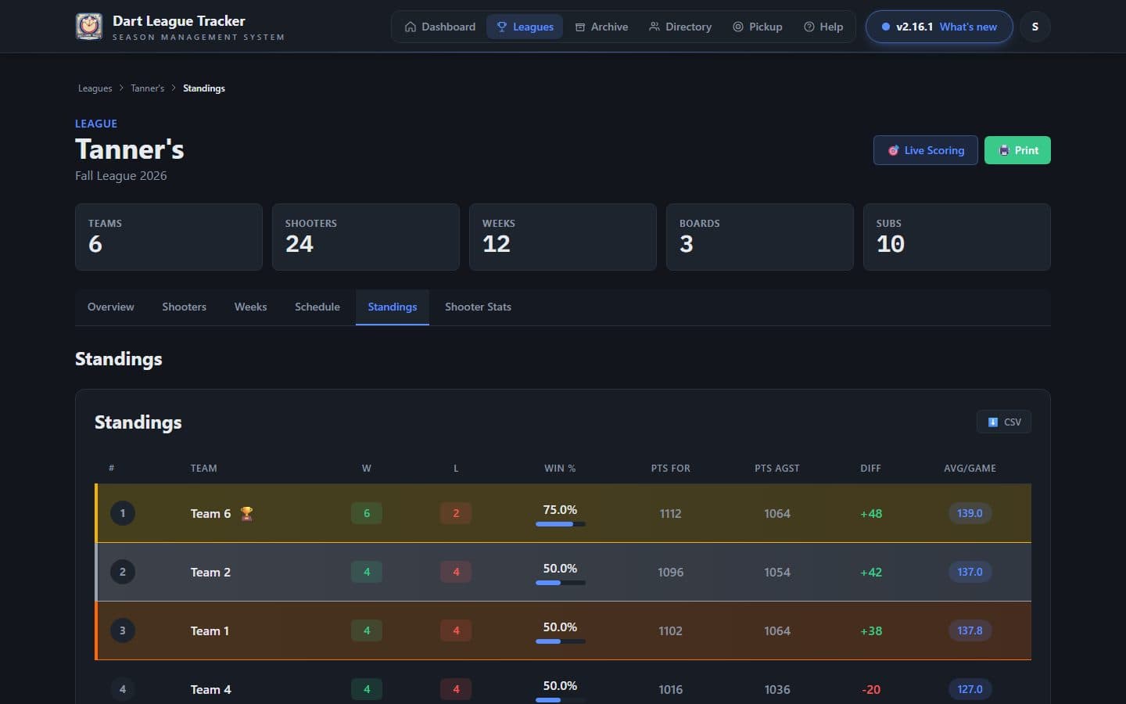Click the Boards 3 stat card
This screenshot has width=1126, height=704.
pyautogui.click(x=760, y=237)
